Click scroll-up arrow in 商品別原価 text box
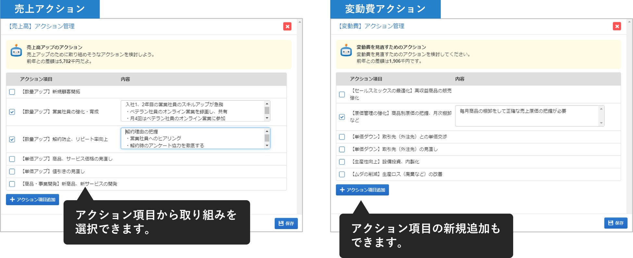The image size is (633, 258). coord(601,109)
